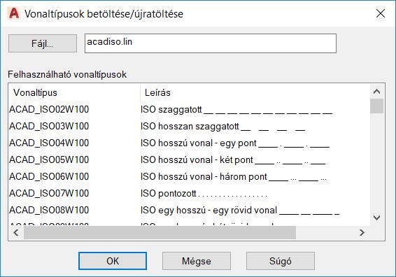This screenshot has height=277, width=396.
Task: Close the linetype loading dialog
Action: 381,13
